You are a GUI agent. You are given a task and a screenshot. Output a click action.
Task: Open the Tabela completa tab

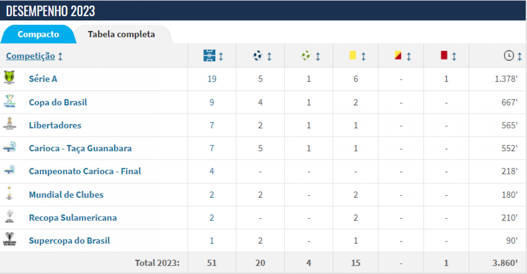(121, 34)
